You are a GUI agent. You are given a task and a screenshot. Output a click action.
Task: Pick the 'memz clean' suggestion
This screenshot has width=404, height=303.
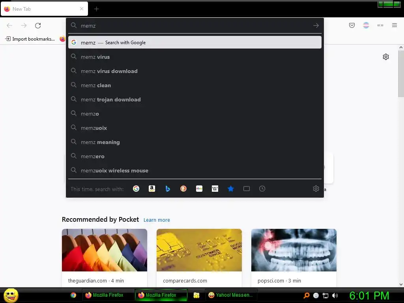pyautogui.click(x=195, y=85)
